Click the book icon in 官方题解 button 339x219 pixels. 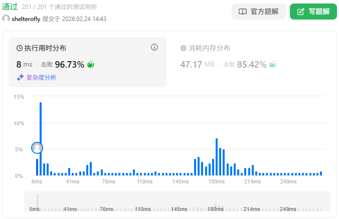pyautogui.click(x=243, y=12)
